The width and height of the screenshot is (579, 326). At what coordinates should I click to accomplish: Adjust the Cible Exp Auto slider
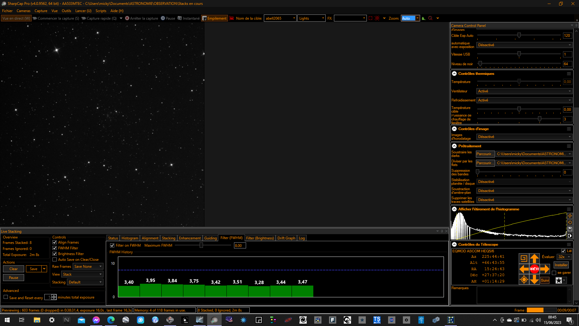coord(519,35)
